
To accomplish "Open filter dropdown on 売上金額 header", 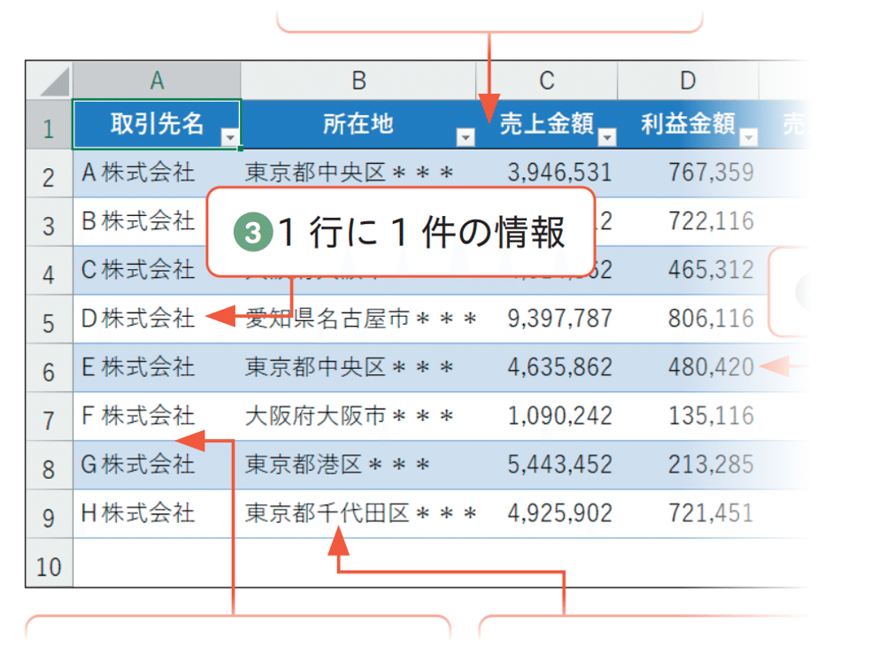I will 607,137.
